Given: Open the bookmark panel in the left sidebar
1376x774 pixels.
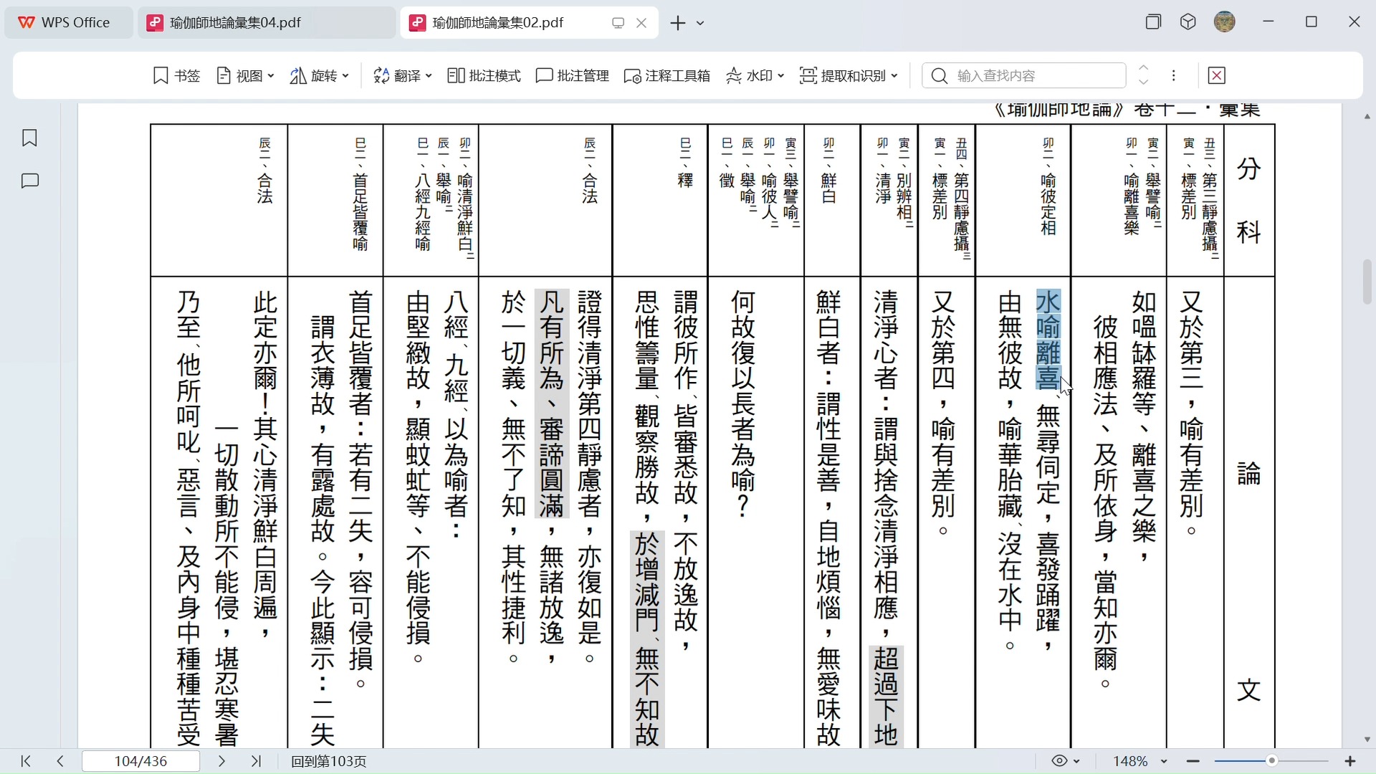Looking at the screenshot, I should [x=29, y=138].
